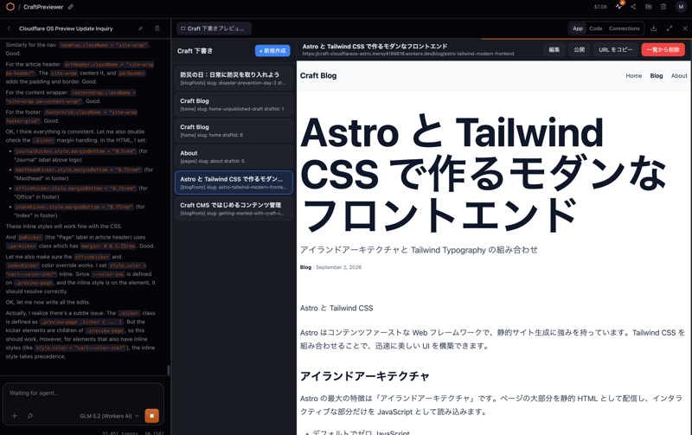The image size is (692, 435).
Task: Open the Craft CMS ではじめるコンテンツ管理 entry
Action: tap(234, 208)
